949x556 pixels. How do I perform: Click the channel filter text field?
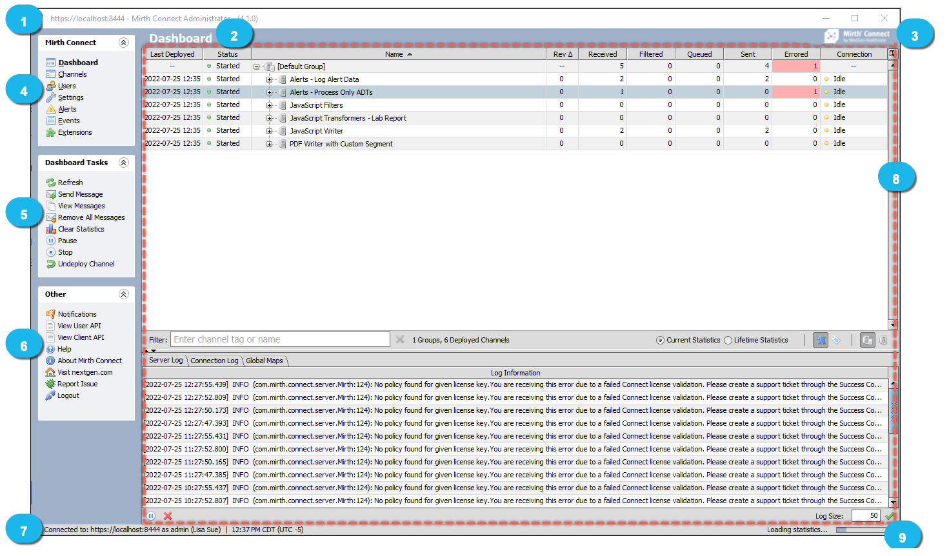[x=280, y=339]
